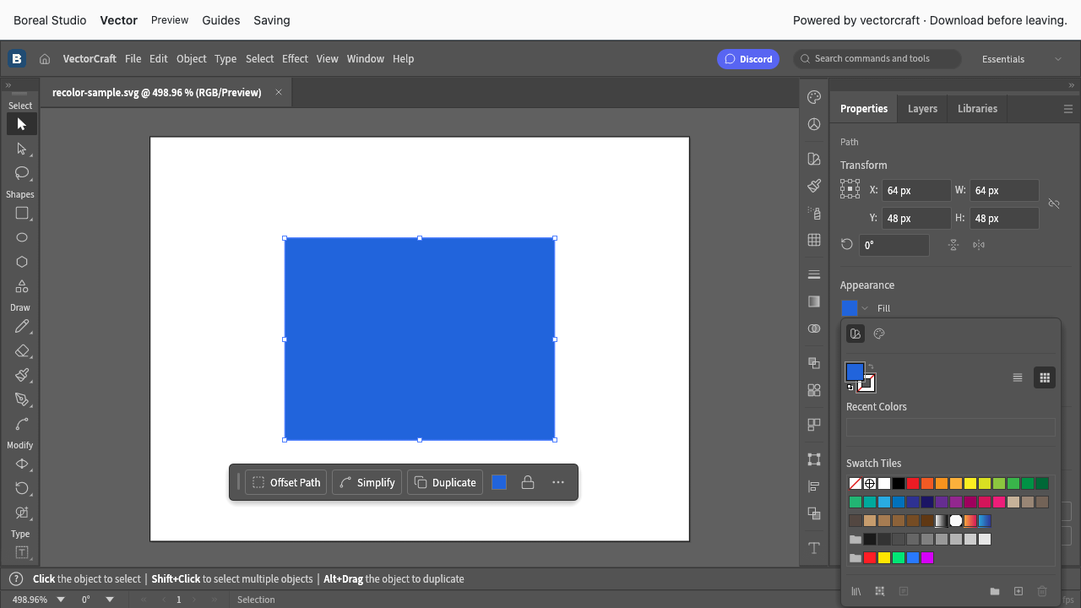Click the Discord button
1081x608 pixels.
[x=748, y=59]
